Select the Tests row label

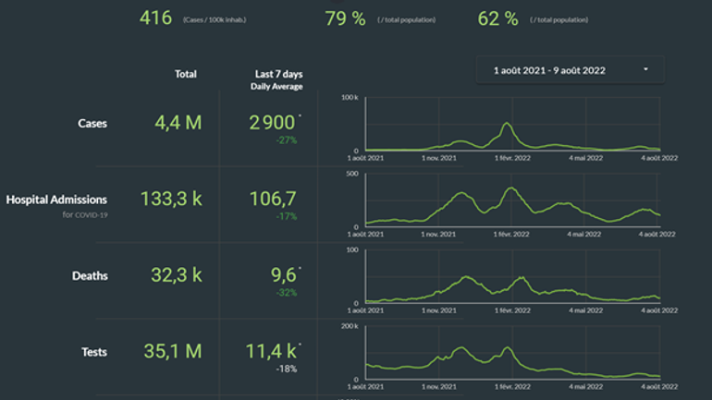(x=93, y=352)
